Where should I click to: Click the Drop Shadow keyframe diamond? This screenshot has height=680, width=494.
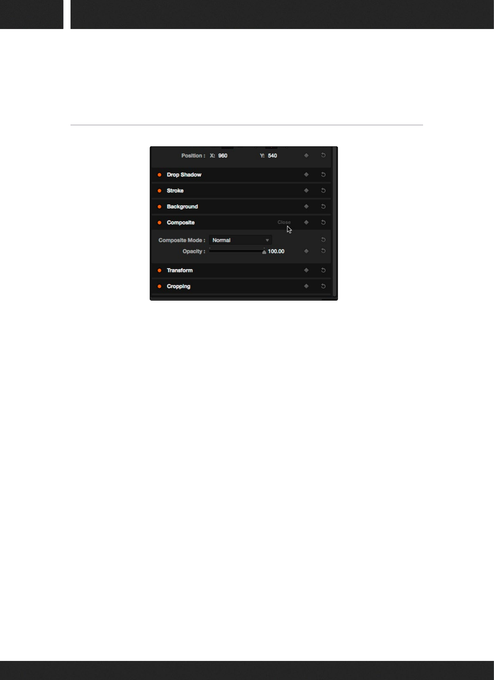click(x=306, y=175)
